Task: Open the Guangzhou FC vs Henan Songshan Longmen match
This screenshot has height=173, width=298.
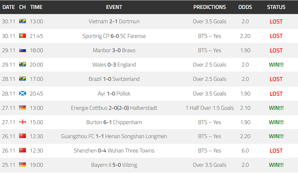Action: [x=114, y=136]
